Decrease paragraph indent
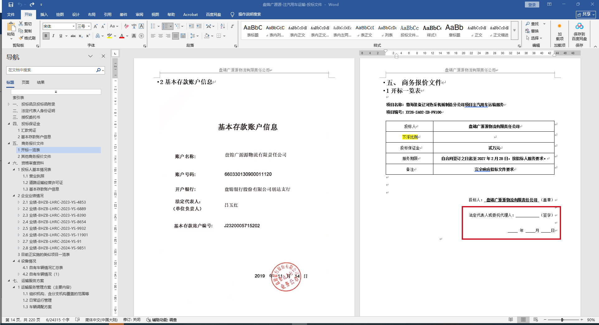 pyautogui.click(x=191, y=26)
